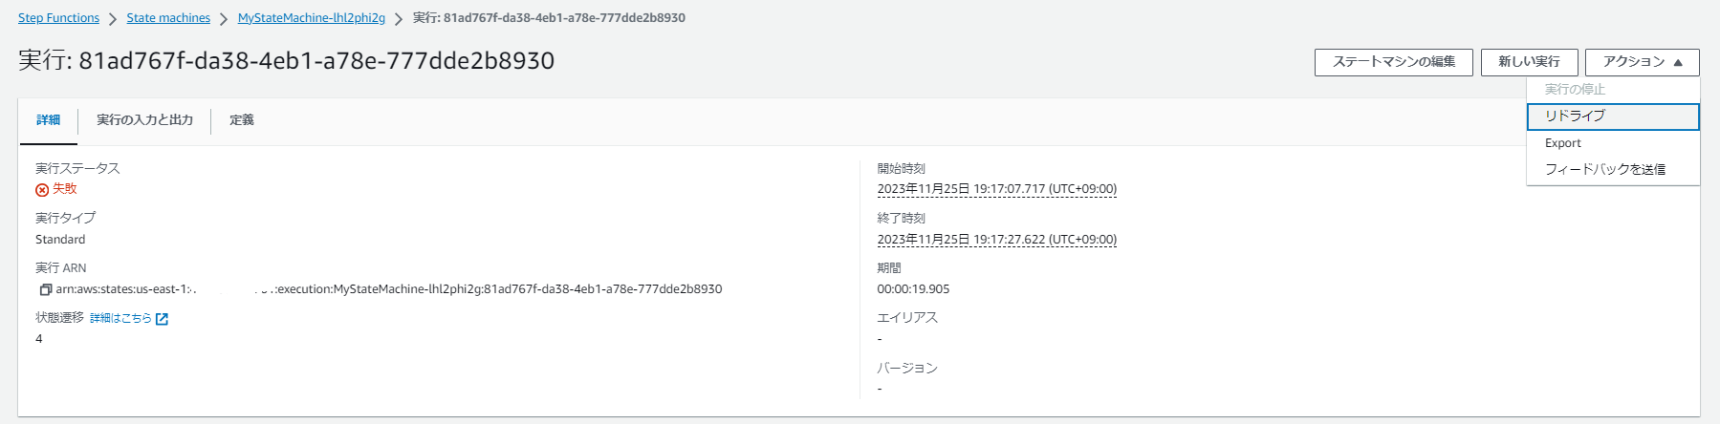Click the disabled 実行の停止 menu item
Screen dimensions: 1720x424
point(1575,89)
